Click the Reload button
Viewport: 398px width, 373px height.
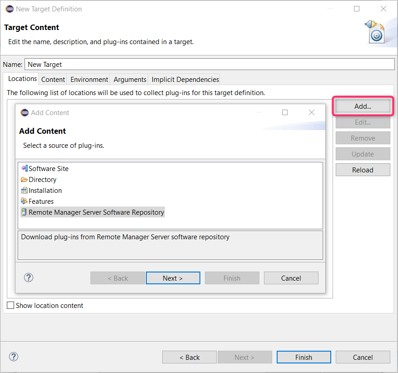click(363, 170)
